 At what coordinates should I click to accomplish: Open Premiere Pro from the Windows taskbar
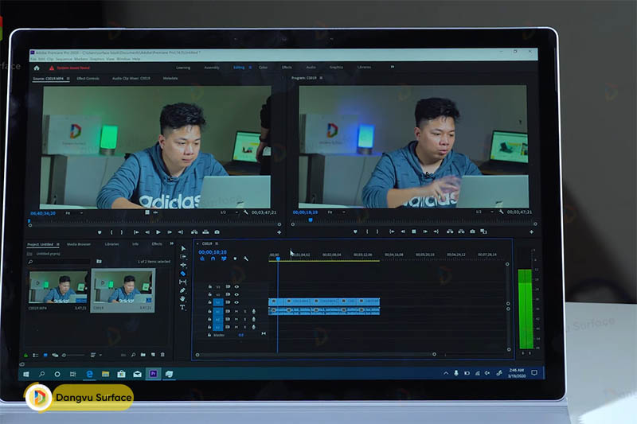[x=152, y=372]
